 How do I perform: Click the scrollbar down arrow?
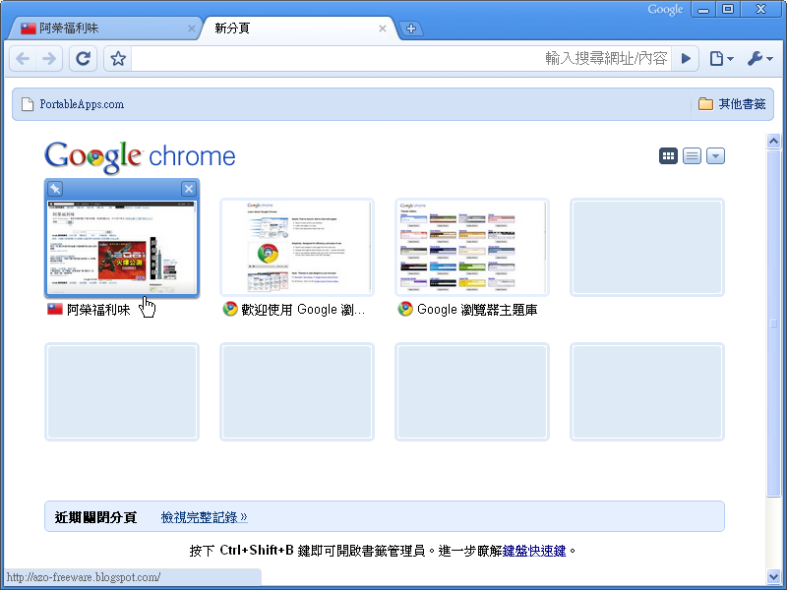[773, 576]
